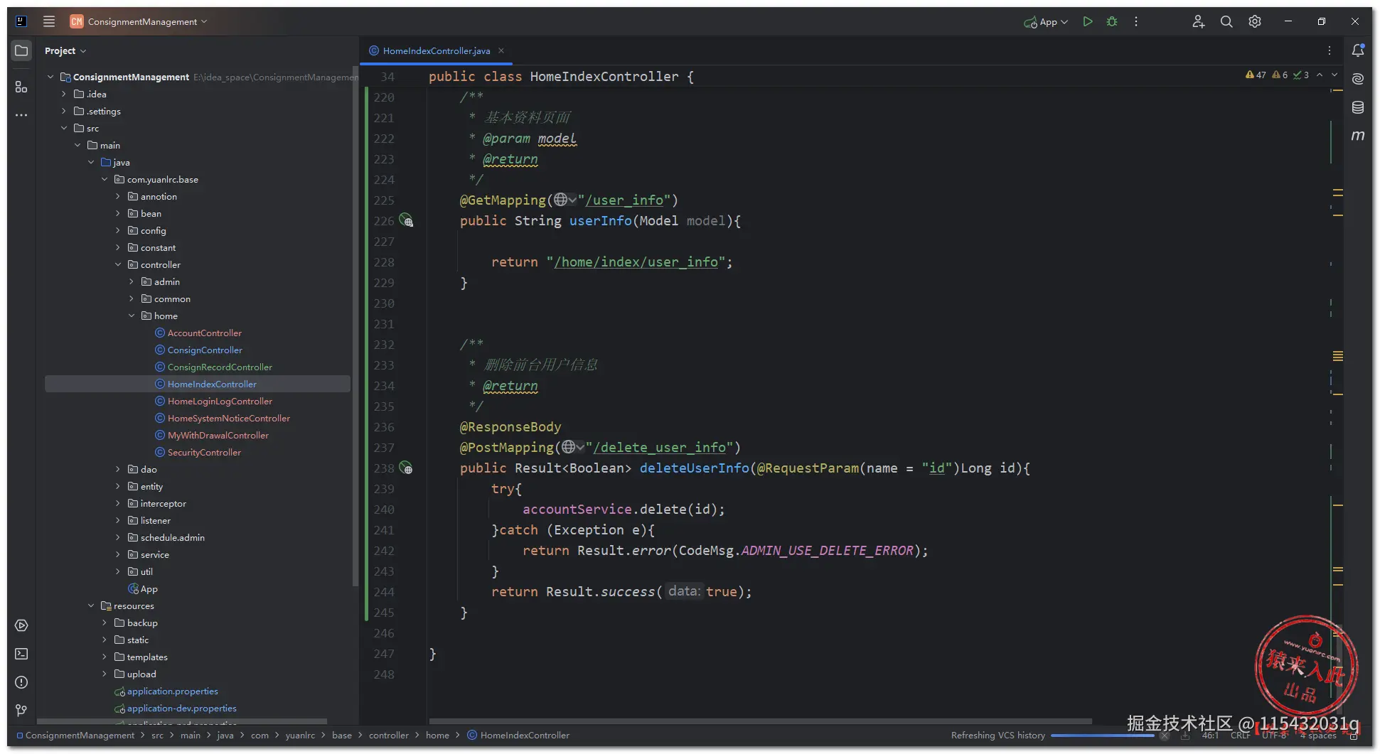This screenshot has height=754, width=1380.
Task: Click the /delete_user_info mapping URL
Action: pyautogui.click(x=659, y=447)
